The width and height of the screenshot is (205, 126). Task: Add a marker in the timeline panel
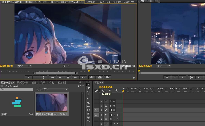[110, 90]
